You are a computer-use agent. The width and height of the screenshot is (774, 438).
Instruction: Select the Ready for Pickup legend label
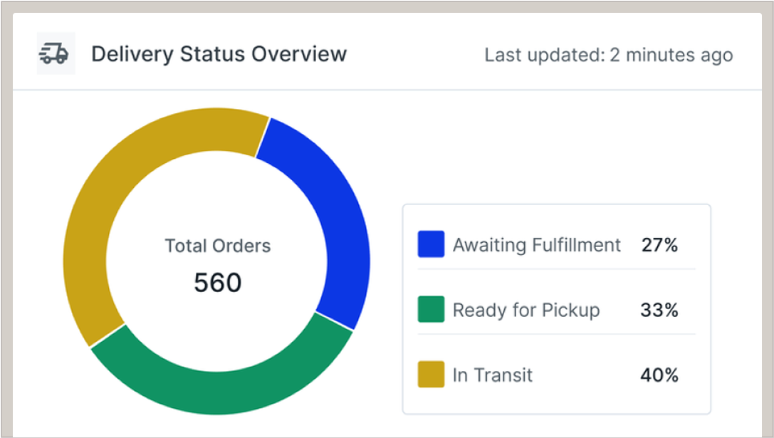point(526,311)
